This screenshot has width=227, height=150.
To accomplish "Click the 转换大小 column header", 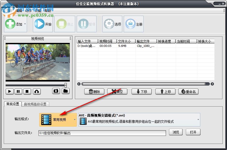I will click(x=206, y=41).
